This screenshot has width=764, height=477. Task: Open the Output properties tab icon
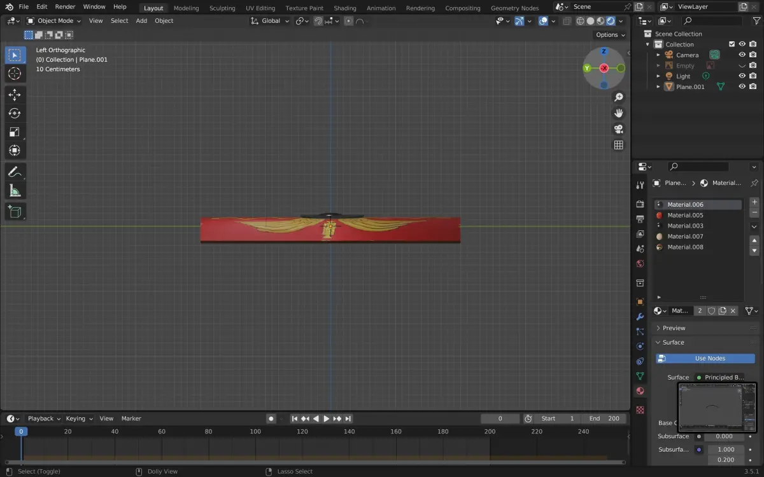(x=640, y=219)
